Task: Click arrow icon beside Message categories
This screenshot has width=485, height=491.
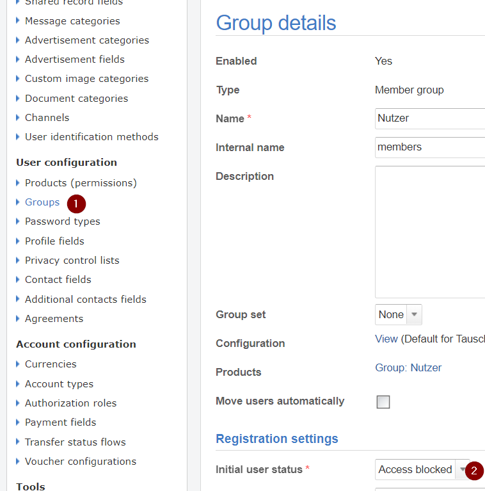Action: (x=18, y=20)
